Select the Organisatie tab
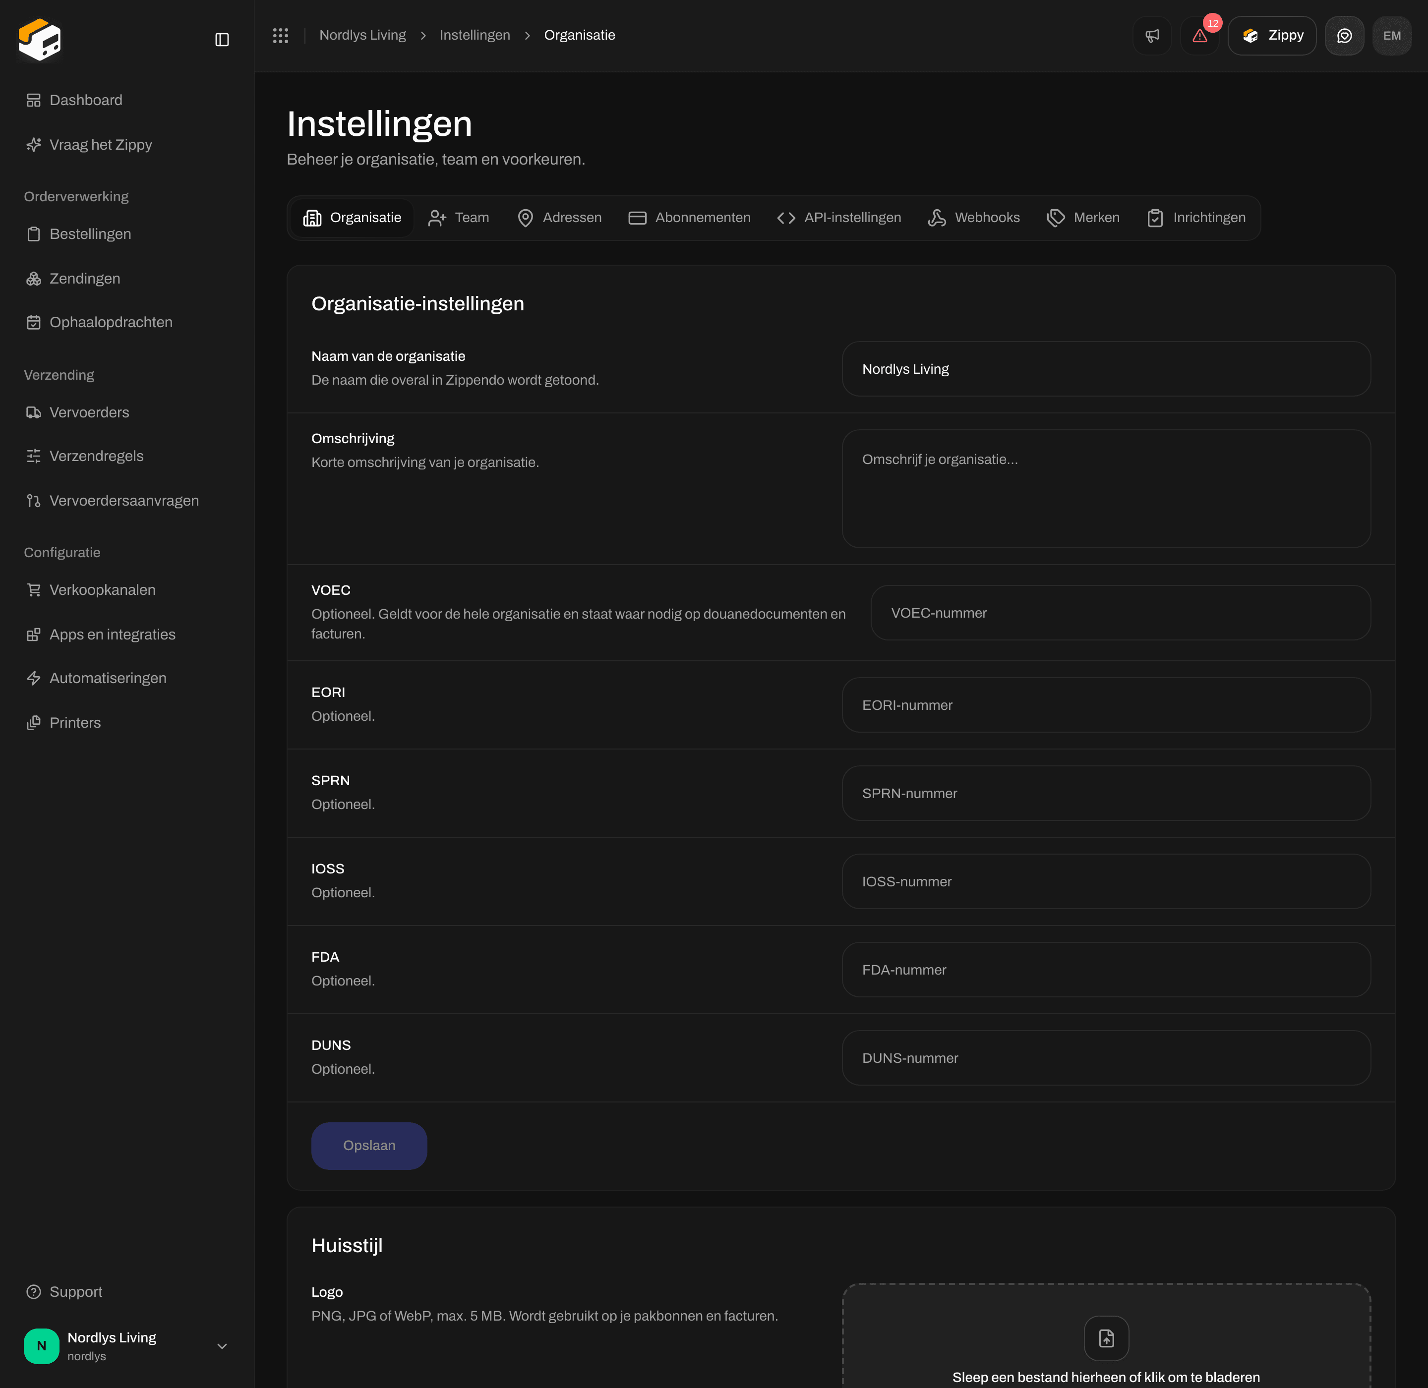The width and height of the screenshot is (1428, 1388). (x=352, y=218)
